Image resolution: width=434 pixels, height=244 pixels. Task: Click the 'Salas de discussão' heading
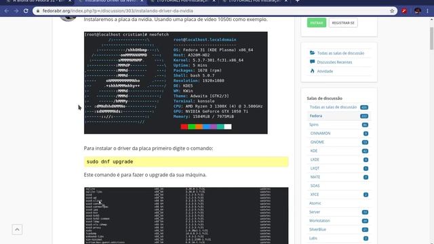point(324,98)
